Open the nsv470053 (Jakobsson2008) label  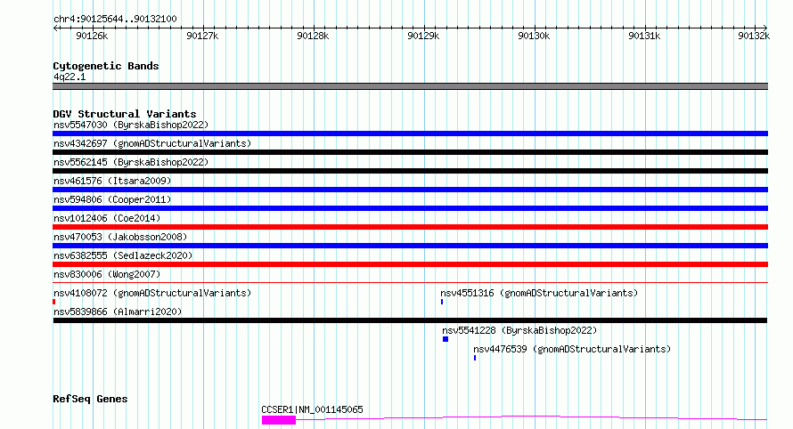(120, 237)
